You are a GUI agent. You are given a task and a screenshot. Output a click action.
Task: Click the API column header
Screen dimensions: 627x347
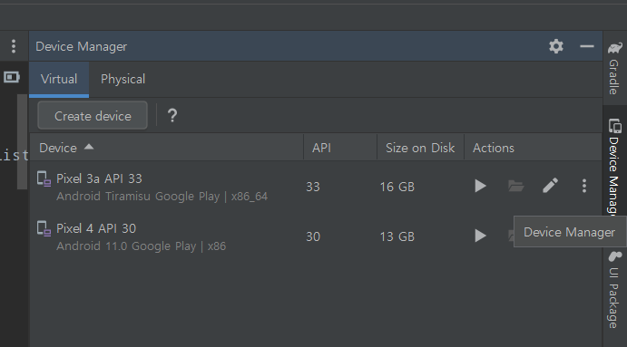coord(340,148)
